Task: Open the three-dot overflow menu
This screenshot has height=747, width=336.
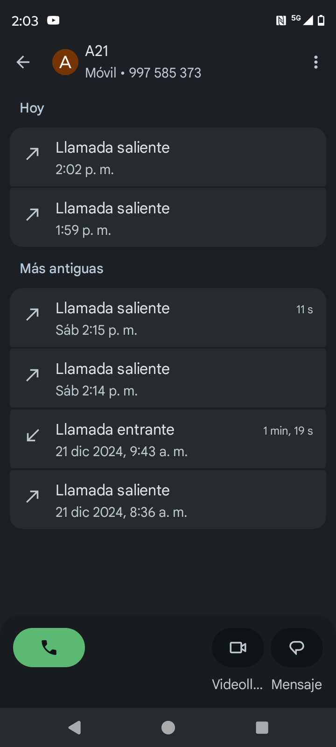Action: (316, 62)
